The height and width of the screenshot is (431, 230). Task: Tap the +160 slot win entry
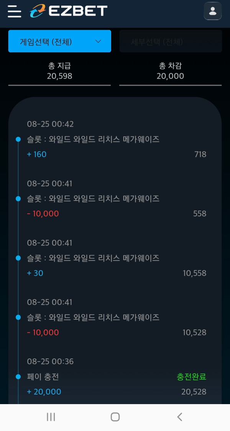tap(37, 154)
